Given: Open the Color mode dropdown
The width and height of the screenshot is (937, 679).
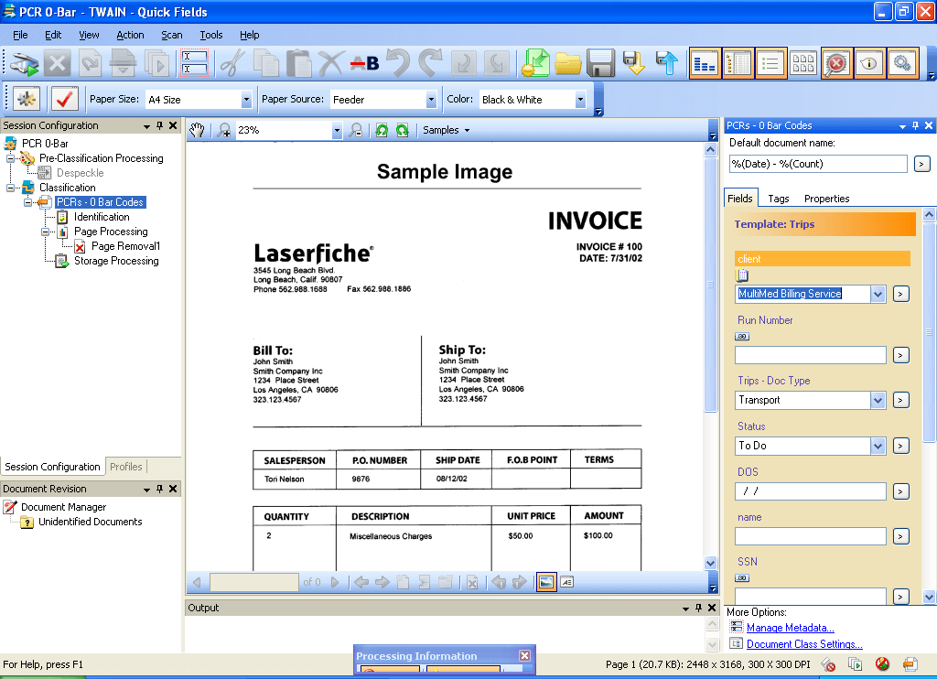Looking at the screenshot, I should pyautogui.click(x=580, y=99).
